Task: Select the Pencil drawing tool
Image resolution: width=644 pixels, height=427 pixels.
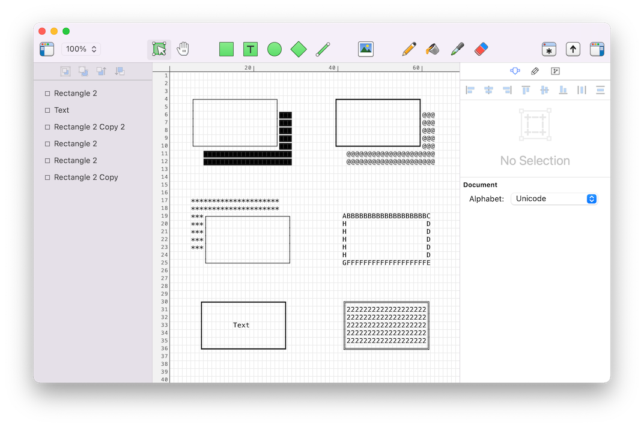Action: 409,49
